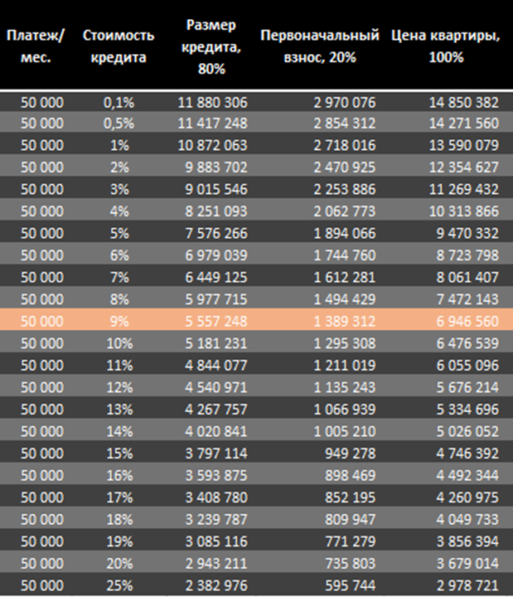Click the 'Размер кредита, 80%' header
Viewport: 513px width, 597px height.
211,46
